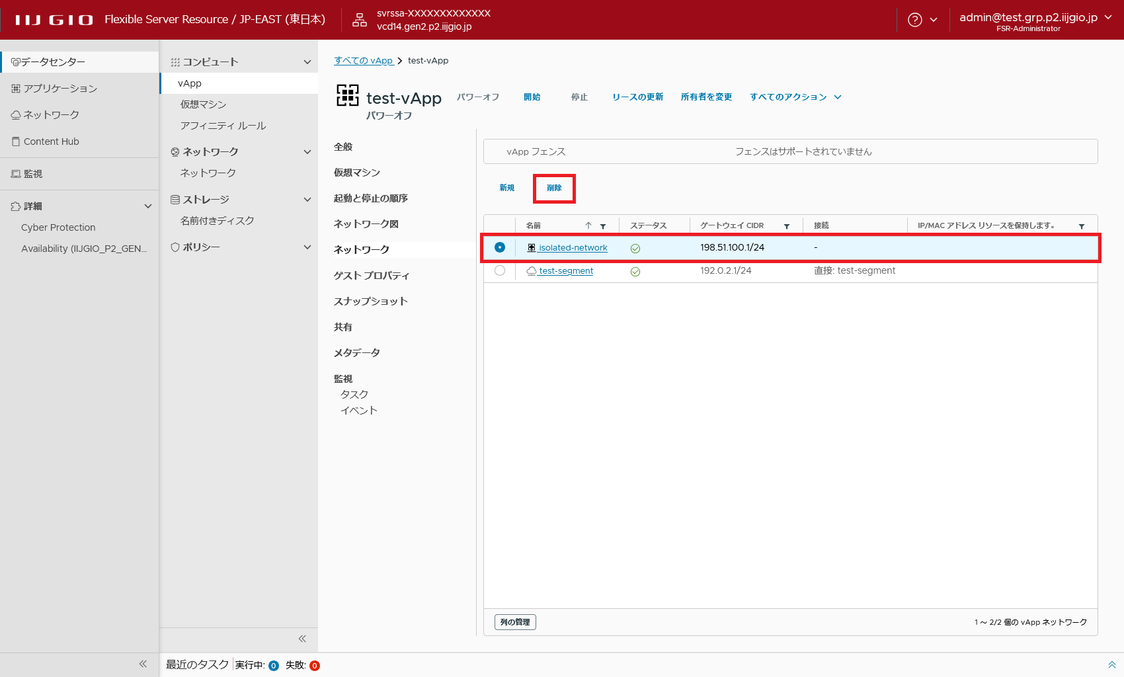Collapse the secondary navigation panel
This screenshot has height=677, width=1124.
[x=302, y=639]
